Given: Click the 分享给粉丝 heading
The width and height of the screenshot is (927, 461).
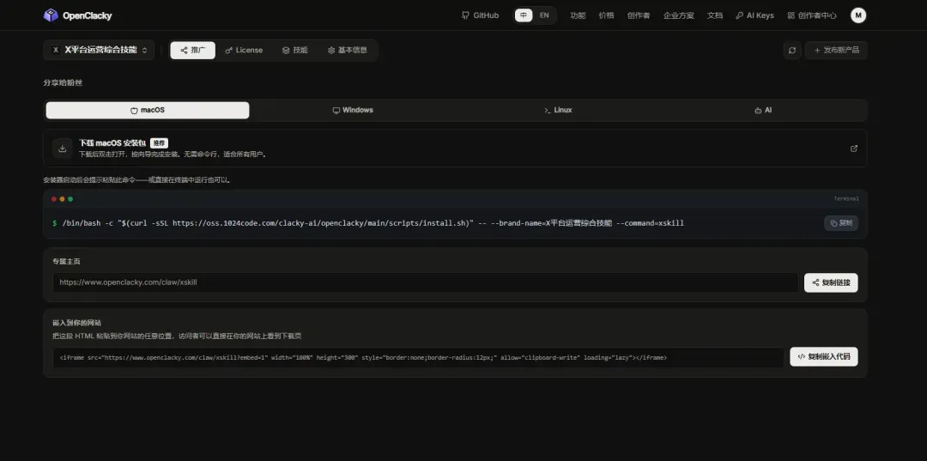Looking at the screenshot, I should 63,82.
